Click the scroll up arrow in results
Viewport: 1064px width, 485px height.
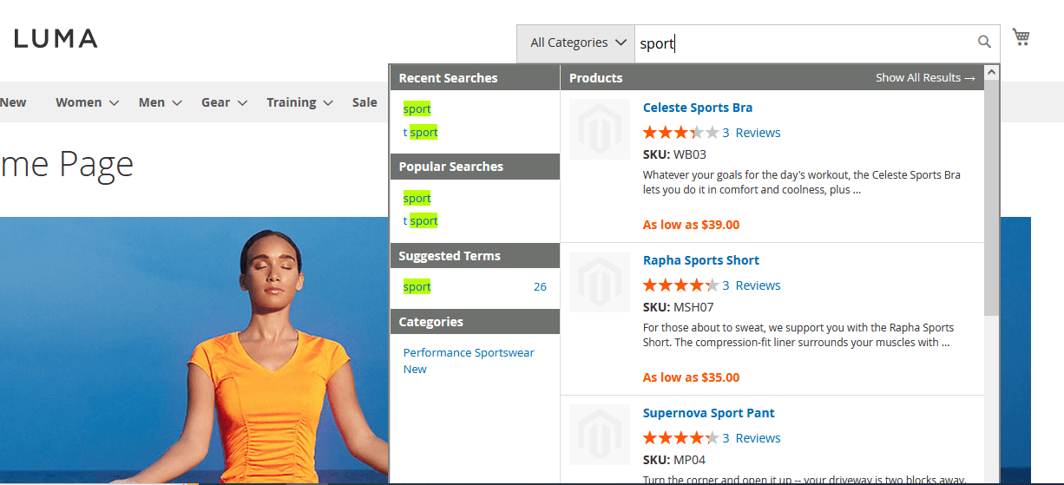tap(991, 73)
